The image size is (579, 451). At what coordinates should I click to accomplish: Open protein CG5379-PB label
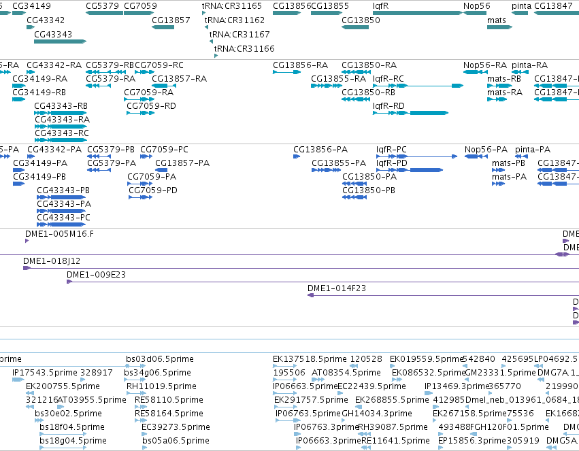tap(111, 150)
